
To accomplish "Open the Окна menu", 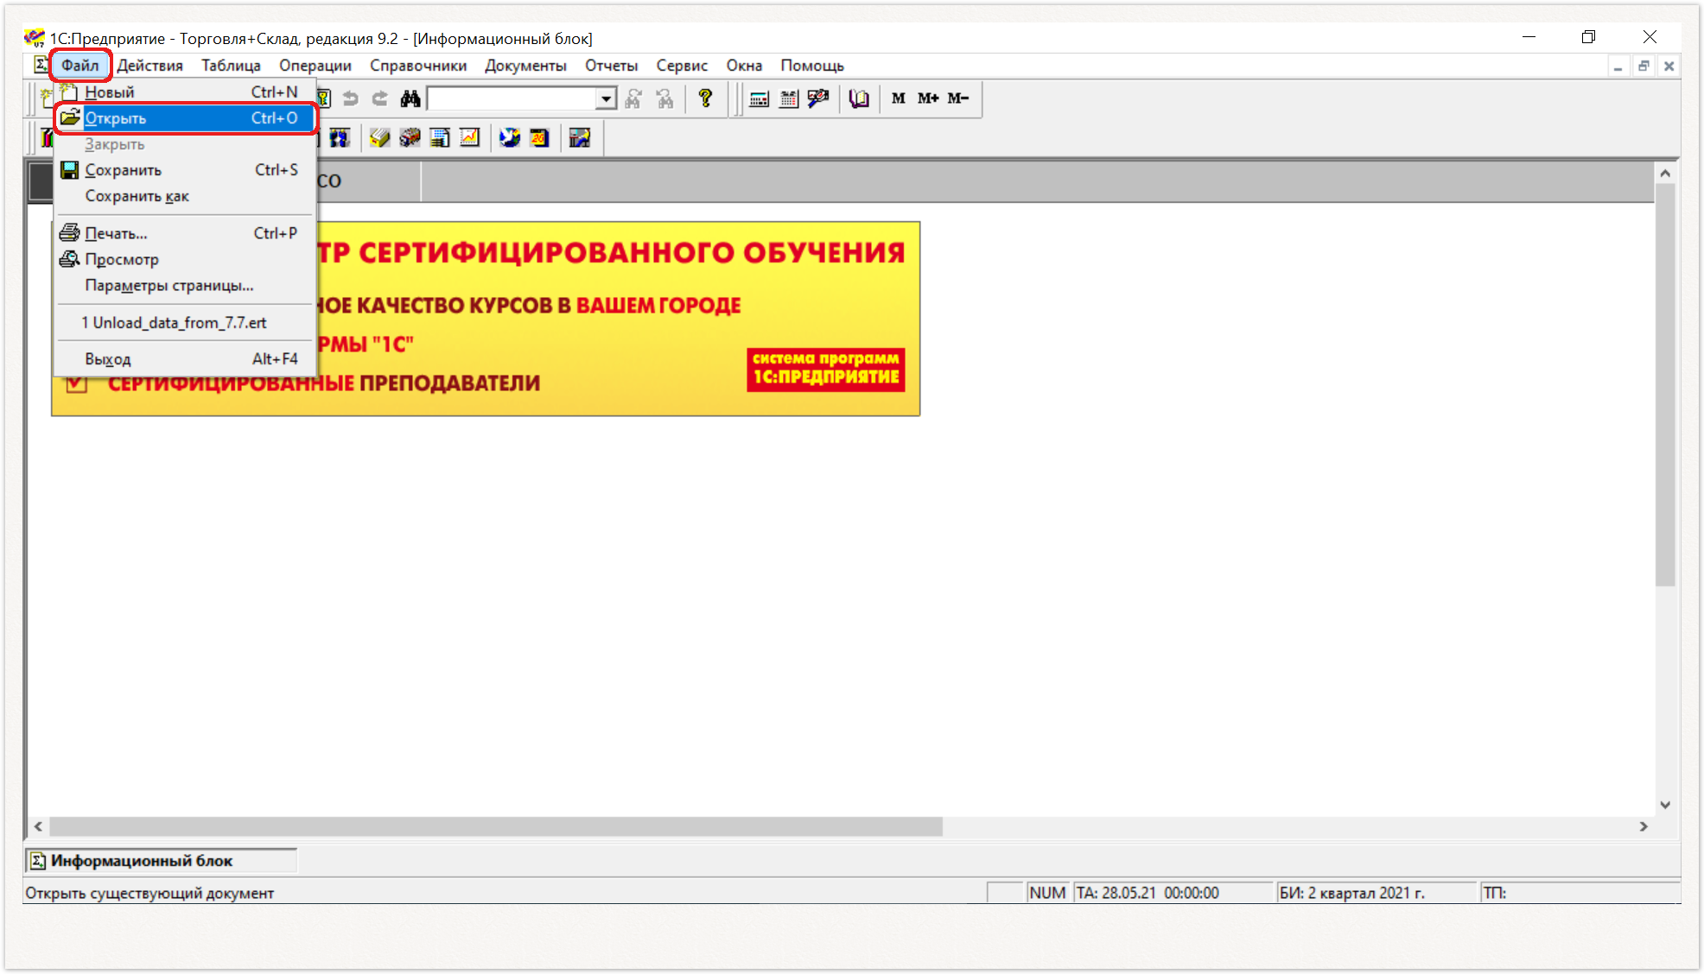I will click(x=744, y=66).
